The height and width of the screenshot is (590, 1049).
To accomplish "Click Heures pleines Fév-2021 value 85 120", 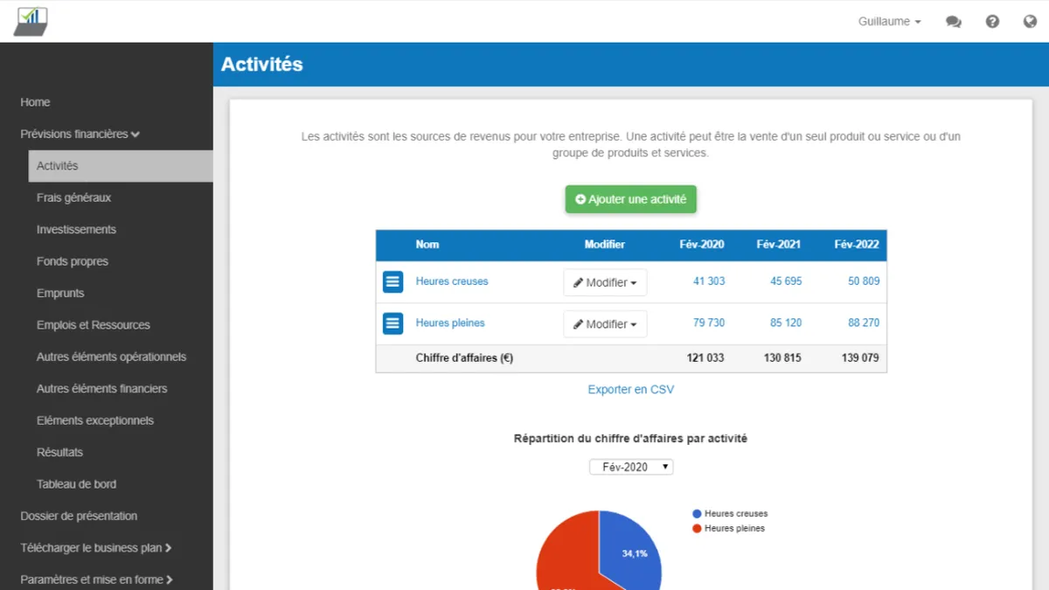I will (786, 323).
